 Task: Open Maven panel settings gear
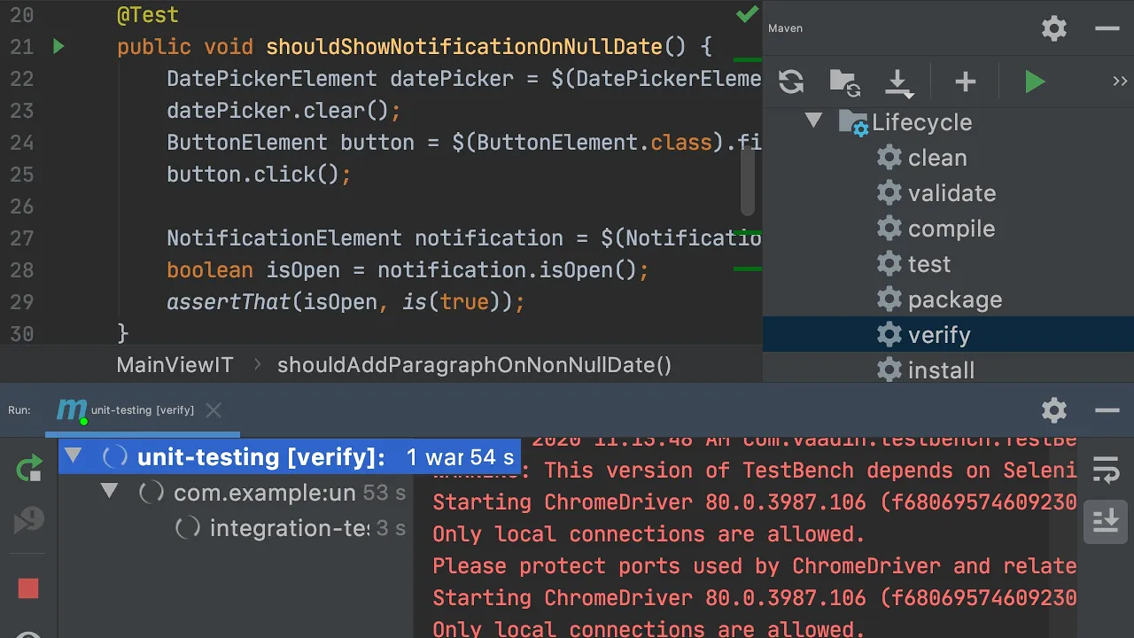tap(1054, 28)
